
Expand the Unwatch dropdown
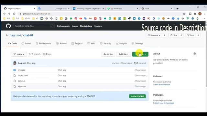154,35
